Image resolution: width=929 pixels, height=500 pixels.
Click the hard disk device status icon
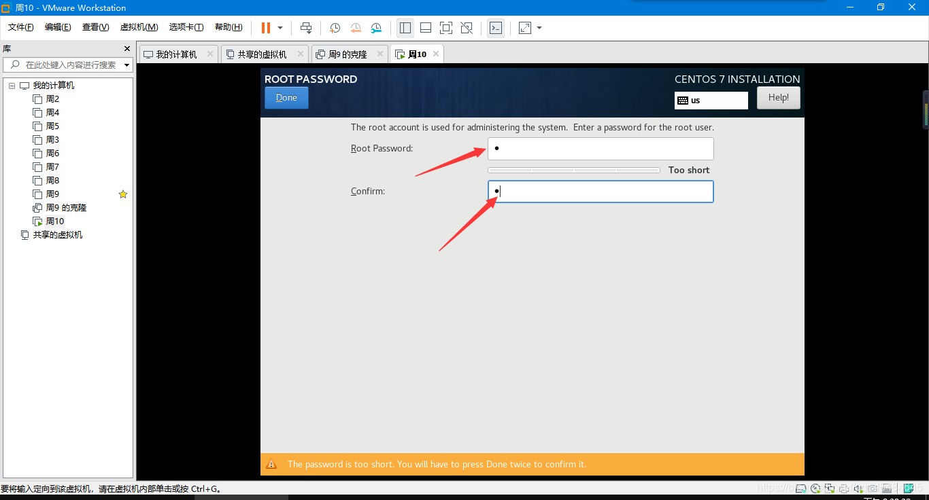click(800, 488)
